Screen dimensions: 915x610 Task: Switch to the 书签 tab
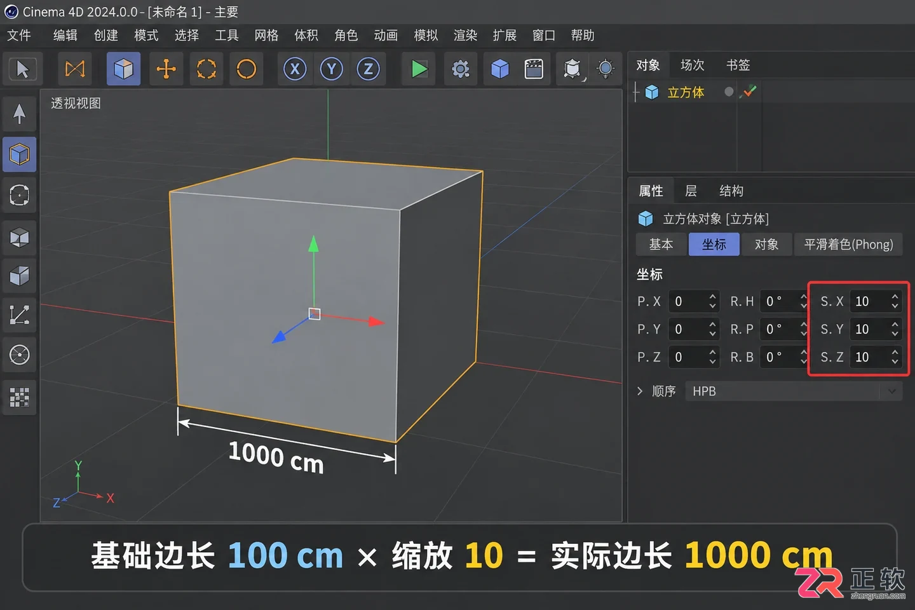tap(738, 65)
